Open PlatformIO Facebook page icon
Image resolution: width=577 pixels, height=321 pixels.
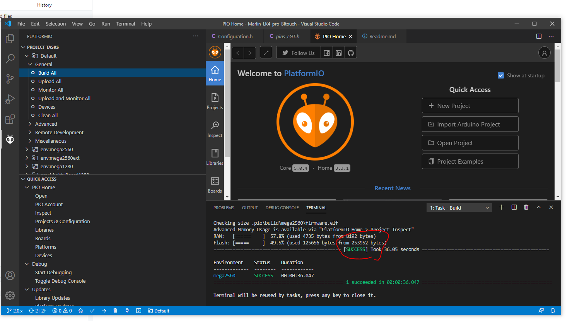pyautogui.click(x=327, y=53)
